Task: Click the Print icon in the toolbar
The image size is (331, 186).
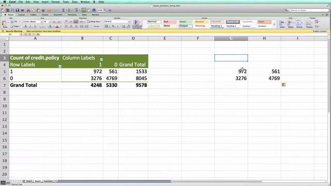Action: (22, 10)
